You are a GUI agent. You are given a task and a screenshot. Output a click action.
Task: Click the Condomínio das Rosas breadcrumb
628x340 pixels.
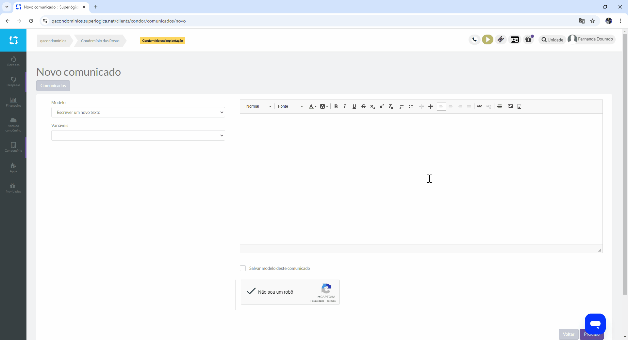point(100,41)
